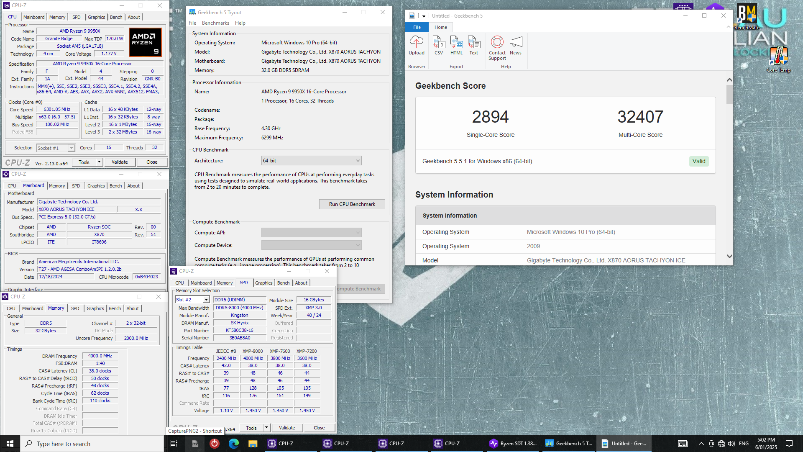Click the Type here to search box
The width and height of the screenshot is (803, 452).
92,444
